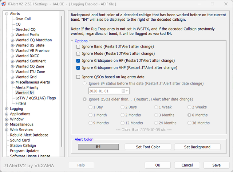Expand the Miscellaneous settings node
This screenshot has height=172, width=233.
pos(7,124)
